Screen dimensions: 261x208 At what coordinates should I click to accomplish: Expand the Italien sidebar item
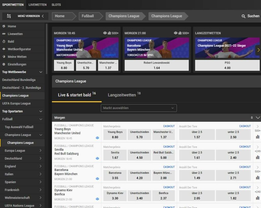point(41,174)
